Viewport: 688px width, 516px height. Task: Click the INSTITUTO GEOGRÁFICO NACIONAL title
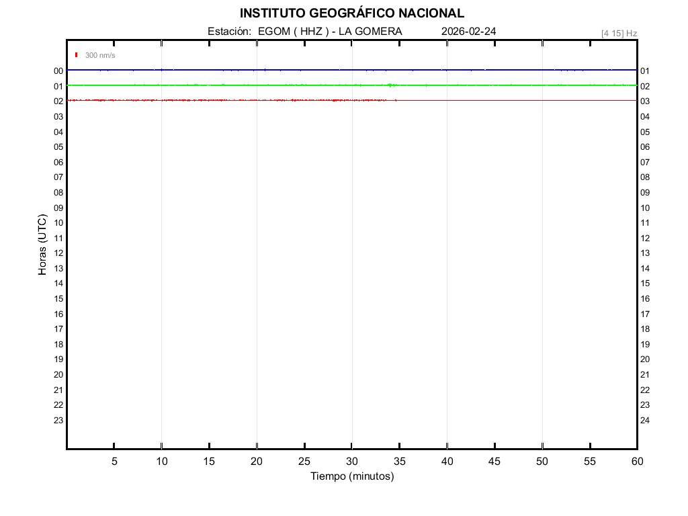pos(351,13)
